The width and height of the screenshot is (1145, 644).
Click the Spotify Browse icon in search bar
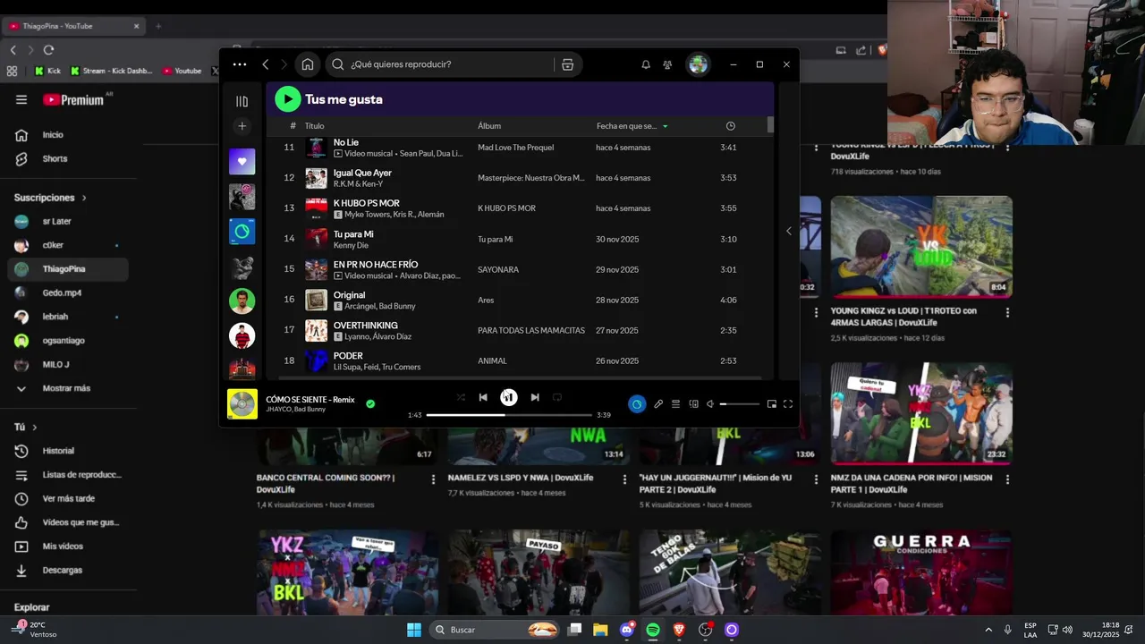click(567, 64)
